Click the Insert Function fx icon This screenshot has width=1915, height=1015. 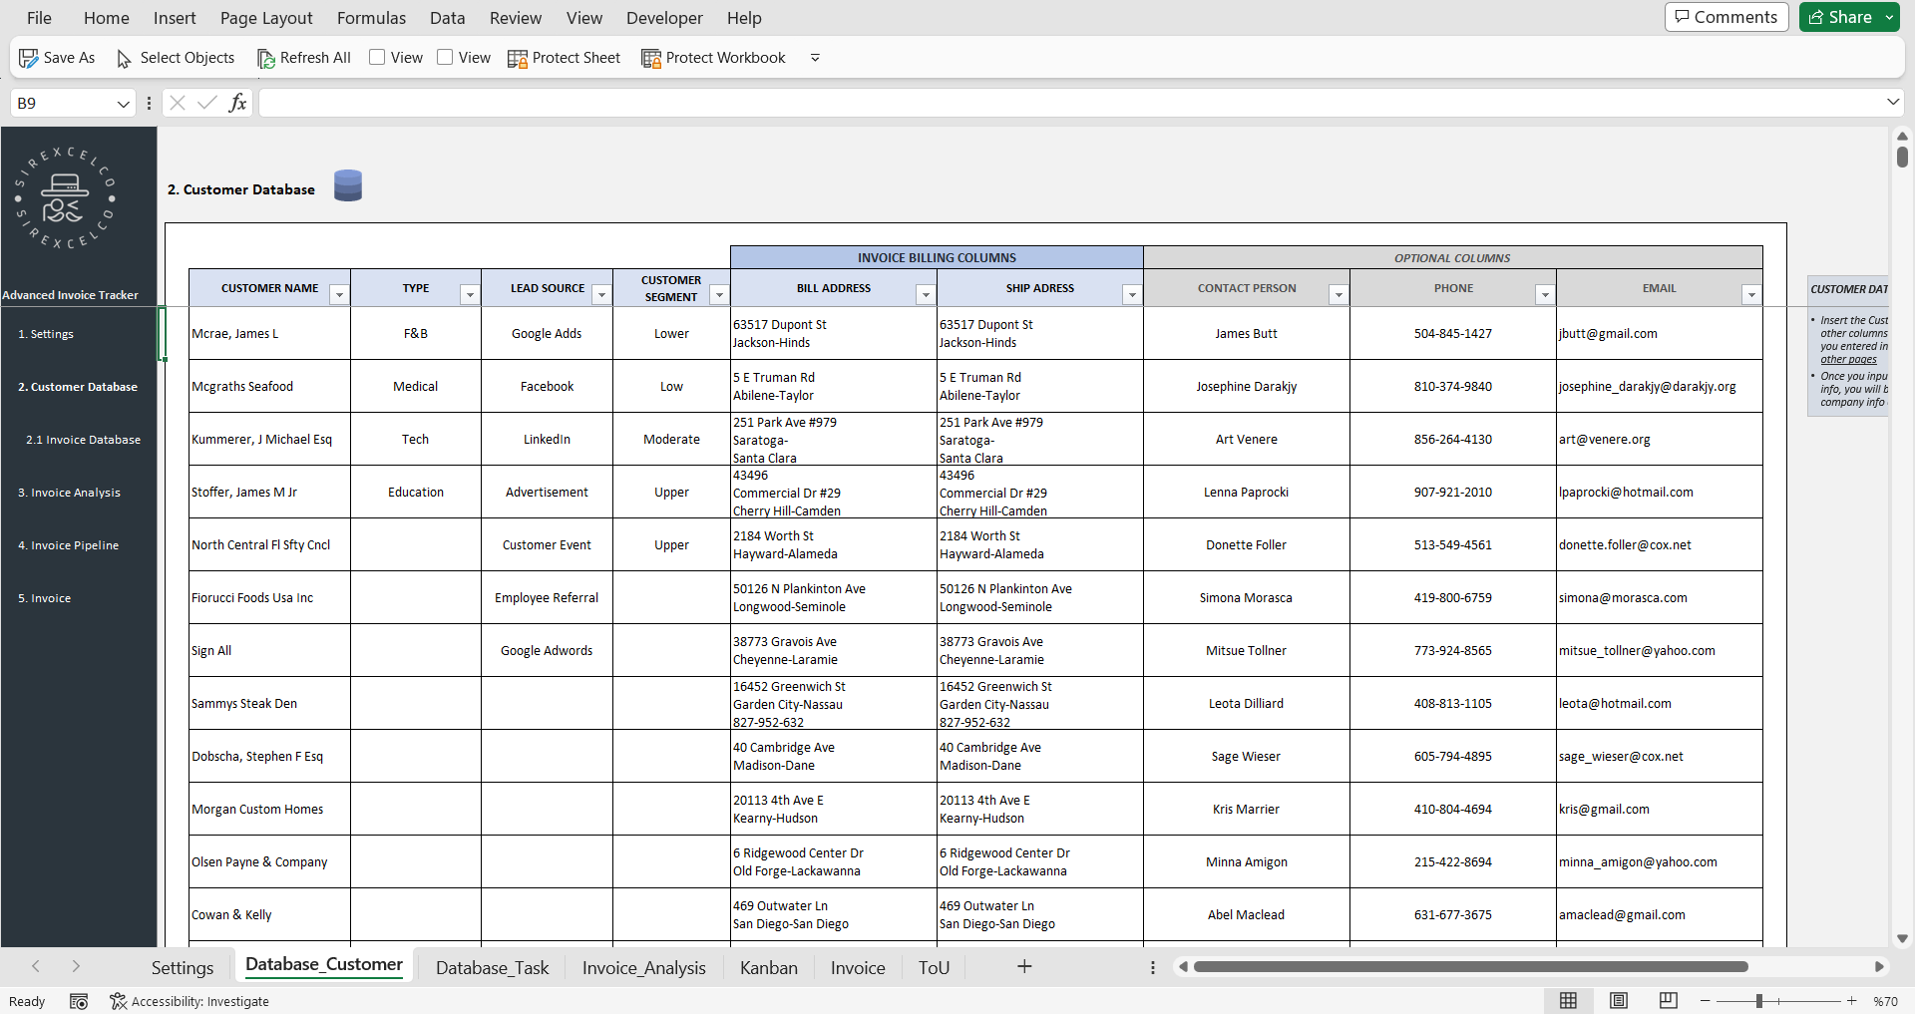point(237,103)
